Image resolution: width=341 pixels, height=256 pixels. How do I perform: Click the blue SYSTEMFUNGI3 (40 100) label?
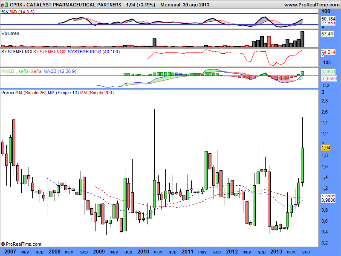94,52
